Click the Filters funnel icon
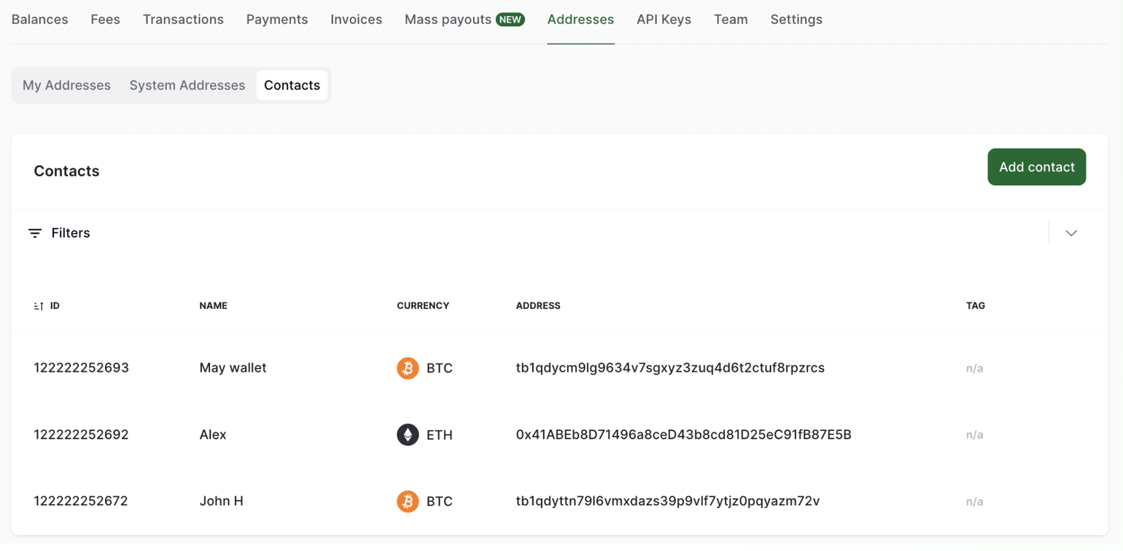Screen dimensions: 1123x551 35,233
